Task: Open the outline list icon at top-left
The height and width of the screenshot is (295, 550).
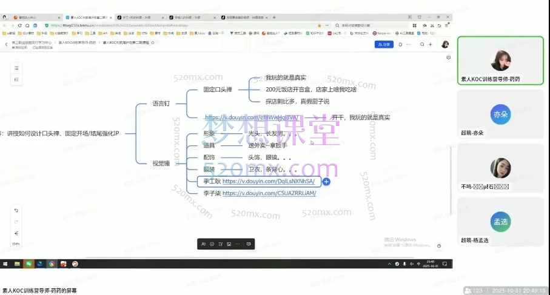Action: pos(16,68)
